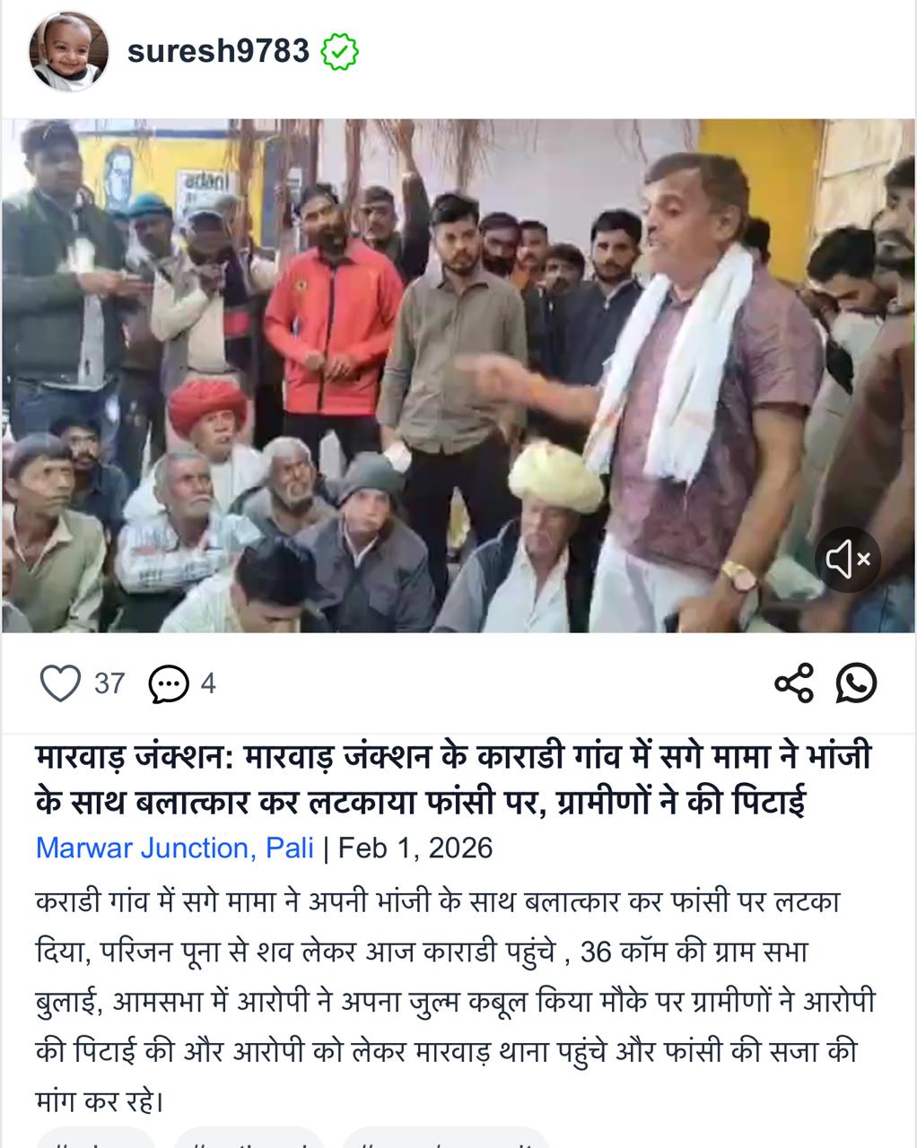Select the rightmost hashtag chip at the bottom

click(446, 1137)
